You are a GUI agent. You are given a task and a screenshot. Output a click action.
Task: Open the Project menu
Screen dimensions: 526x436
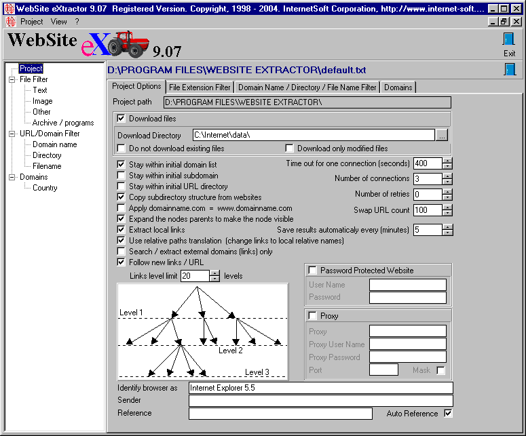click(x=31, y=22)
